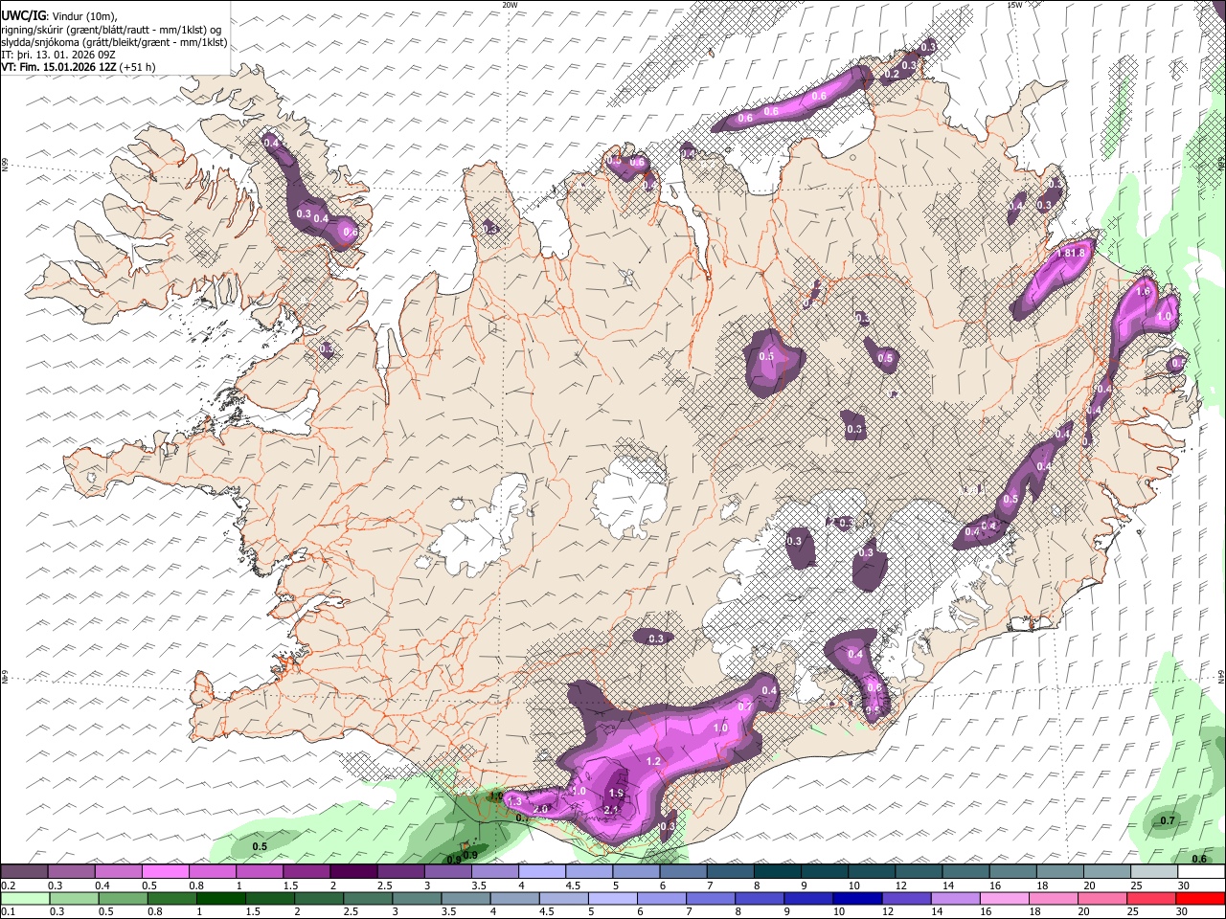Click the 'UWC/IG: Vindur (10m),' title text

tap(59, 15)
